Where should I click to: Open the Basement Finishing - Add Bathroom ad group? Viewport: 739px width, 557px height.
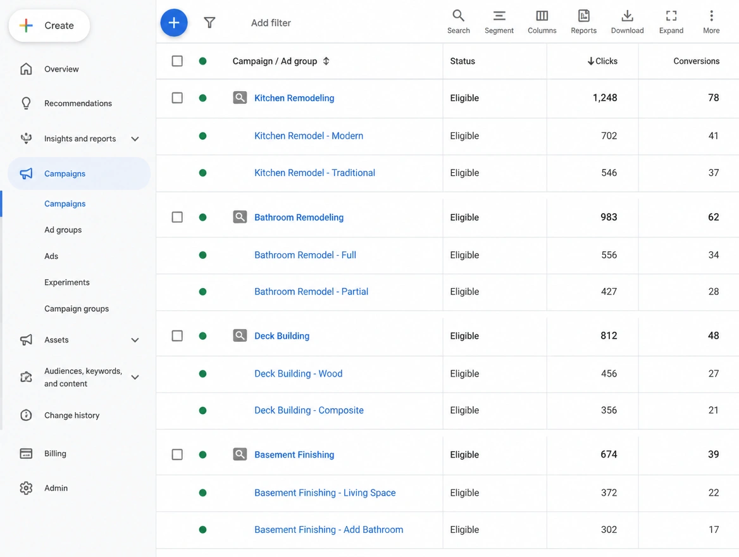329,529
